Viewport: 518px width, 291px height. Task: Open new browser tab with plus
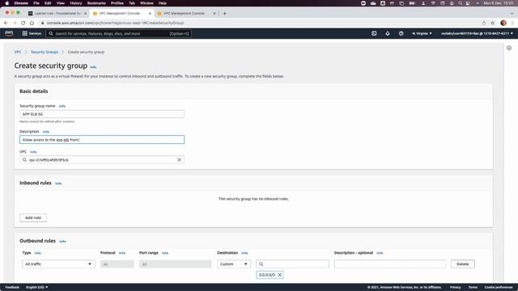225,13
